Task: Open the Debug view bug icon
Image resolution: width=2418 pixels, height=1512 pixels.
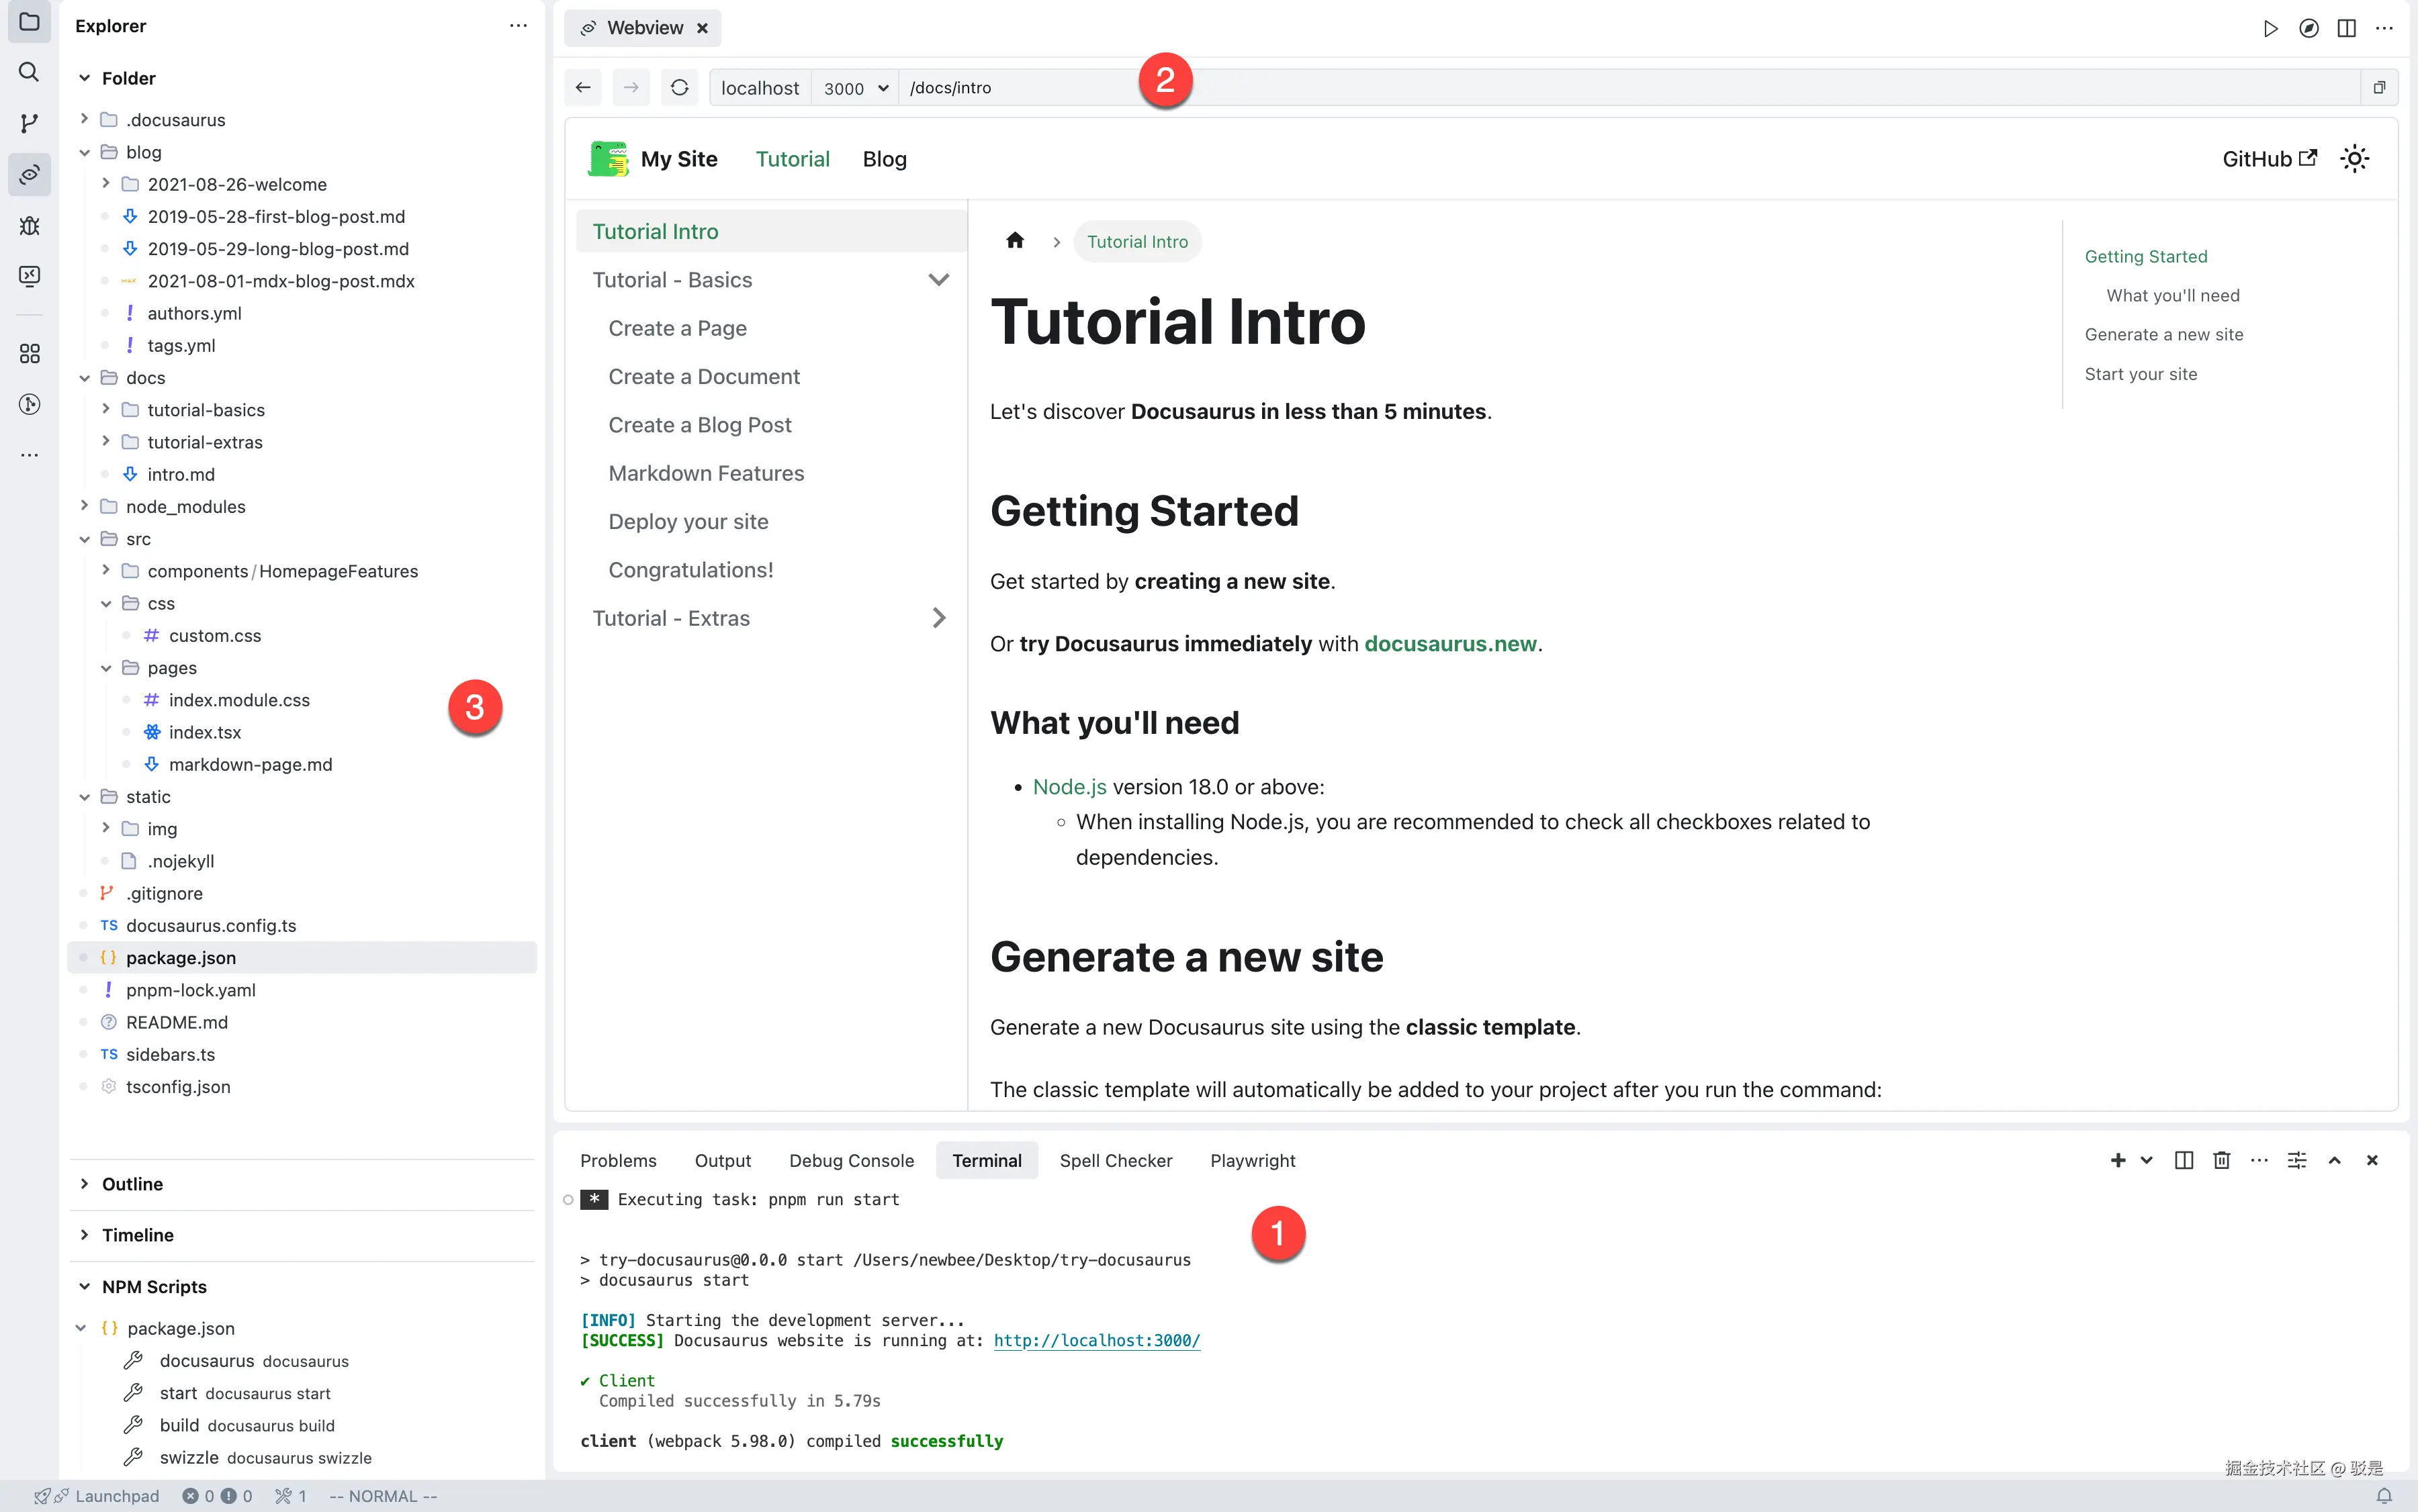Action: (x=29, y=226)
